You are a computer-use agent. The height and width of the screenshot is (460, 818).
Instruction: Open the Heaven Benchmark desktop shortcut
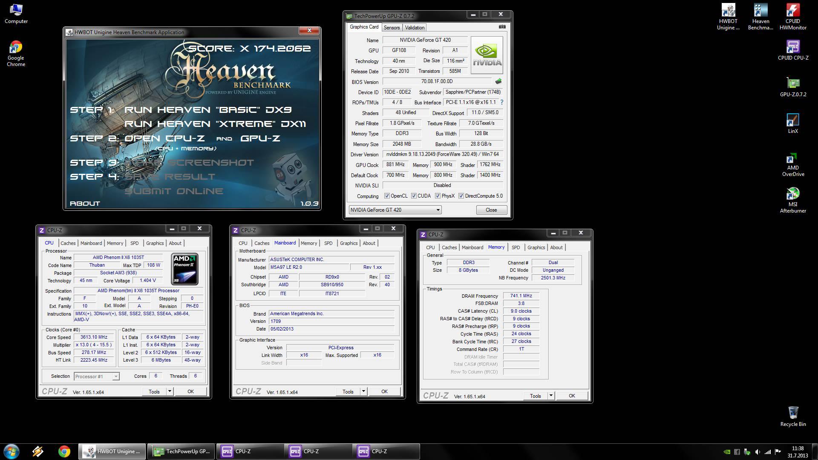pyautogui.click(x=760, y=17)
